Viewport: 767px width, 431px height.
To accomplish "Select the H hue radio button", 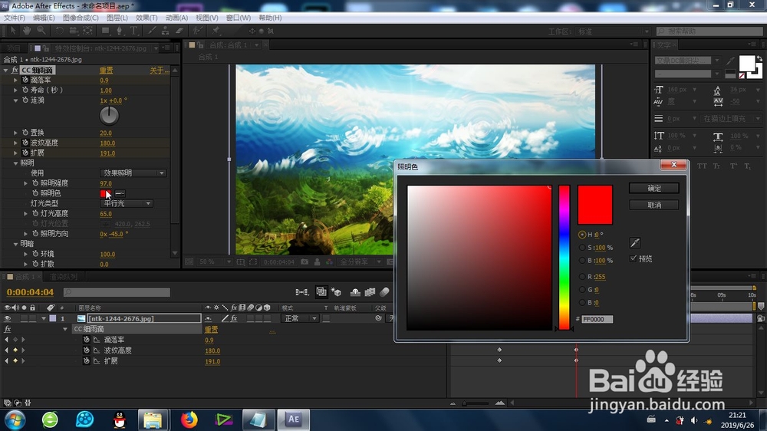I will [x=582, y=235].
